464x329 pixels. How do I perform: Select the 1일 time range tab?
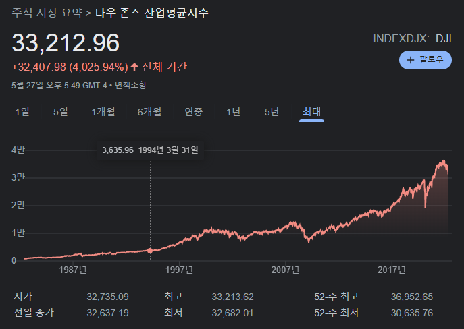point(22,112)
